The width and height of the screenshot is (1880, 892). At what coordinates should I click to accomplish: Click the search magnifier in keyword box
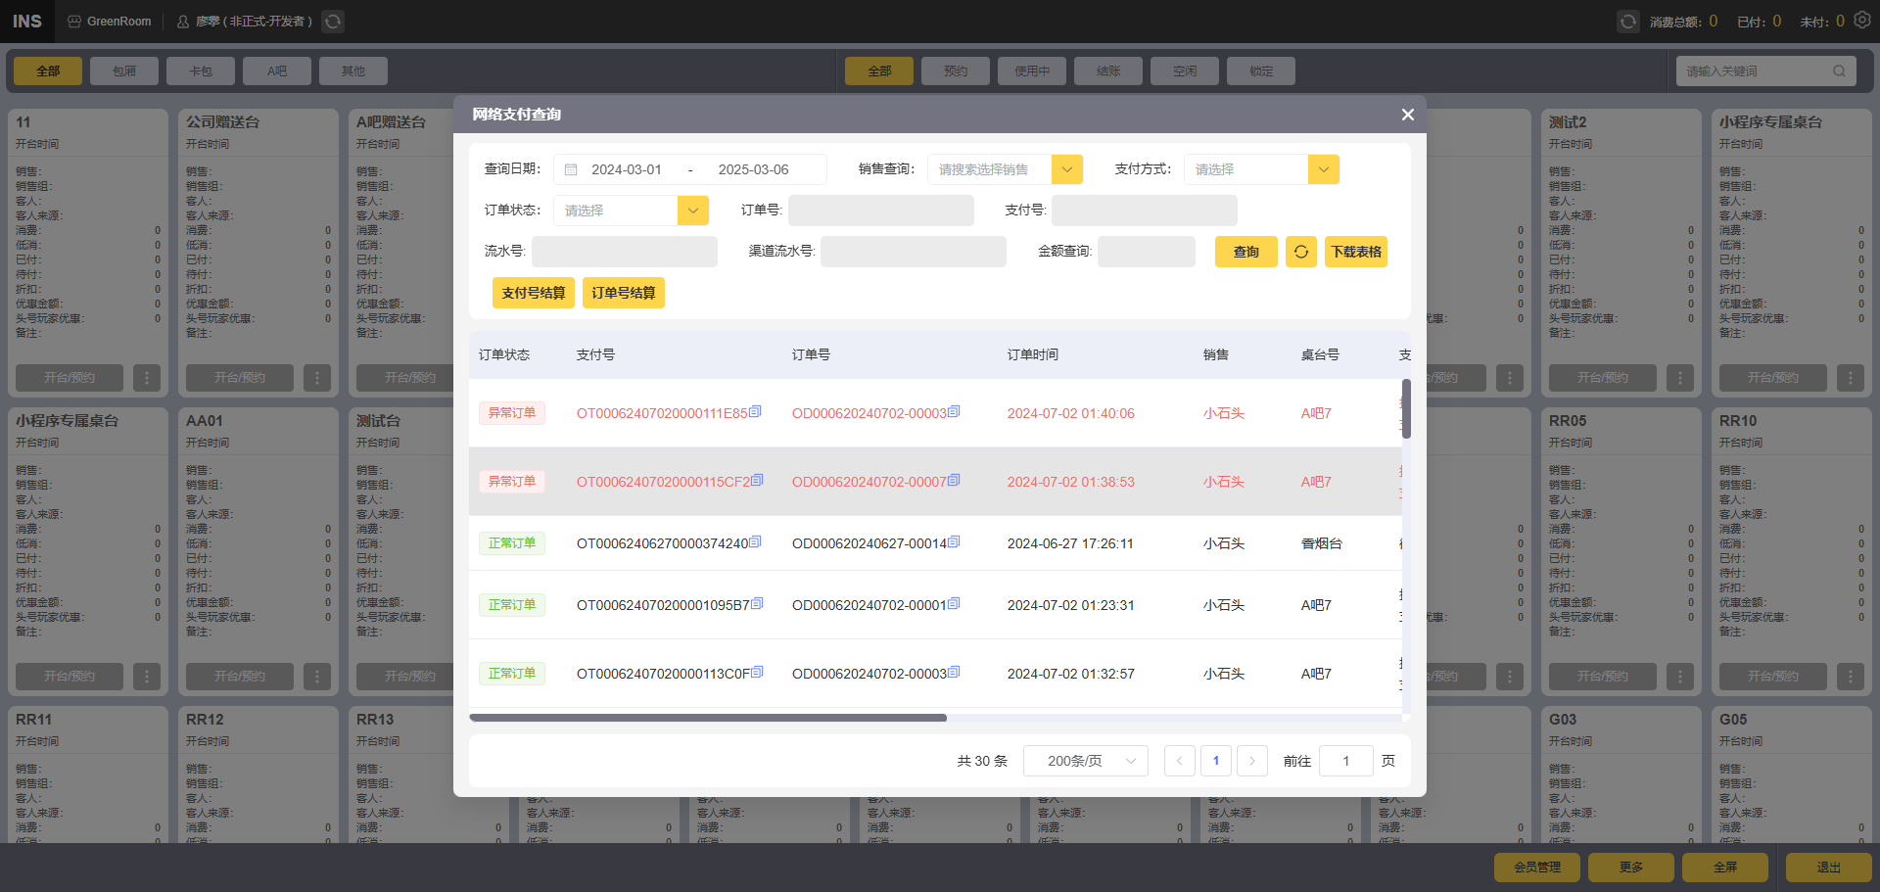pos(1839,70)
